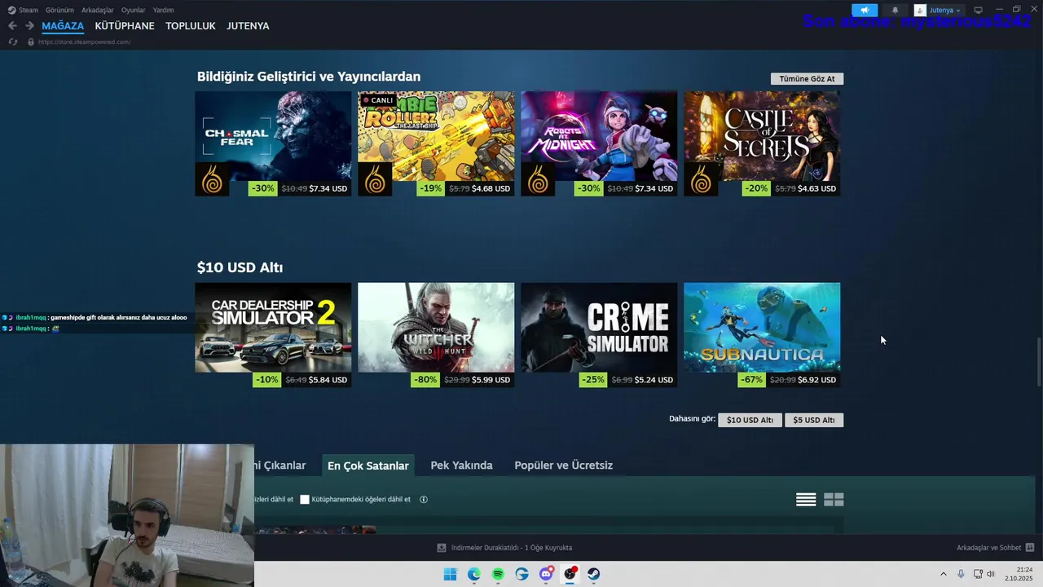Click the CANLI live badge on Zombie Rollerz
Image resolution: width=1043 pixels, height=587 pixels.
pos(378,100)
